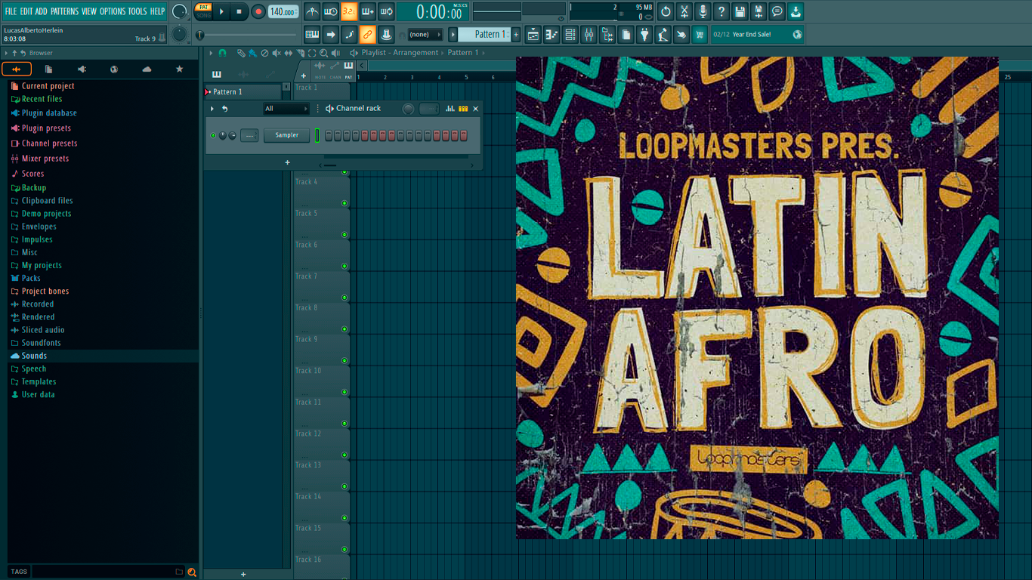
Task: Open the content library download icon
Action: pos(796,11)
